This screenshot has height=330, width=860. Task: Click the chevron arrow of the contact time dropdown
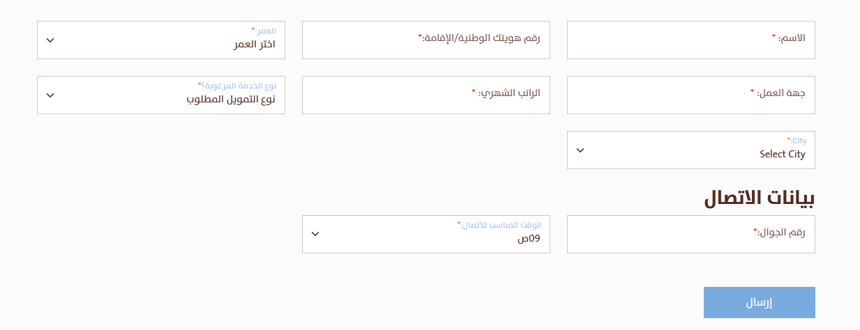(315, 234)
